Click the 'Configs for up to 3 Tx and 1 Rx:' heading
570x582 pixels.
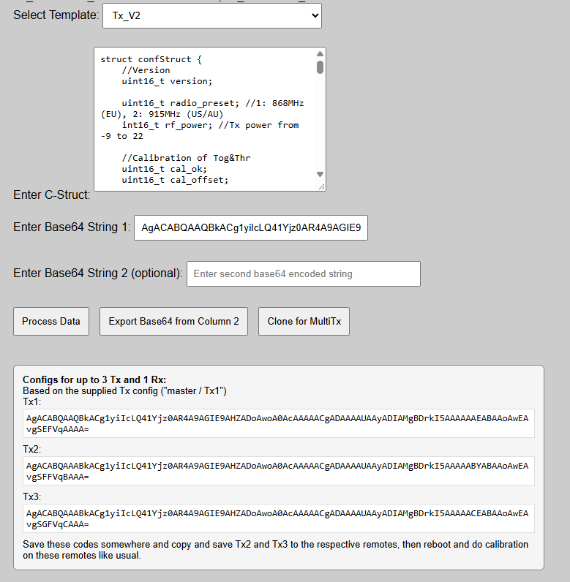coord(94,379)
